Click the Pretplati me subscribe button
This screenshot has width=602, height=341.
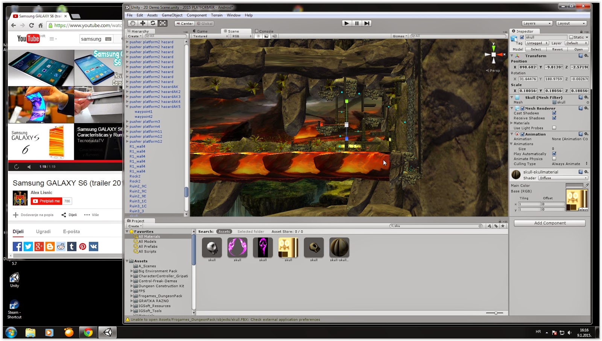coord(46,201)
